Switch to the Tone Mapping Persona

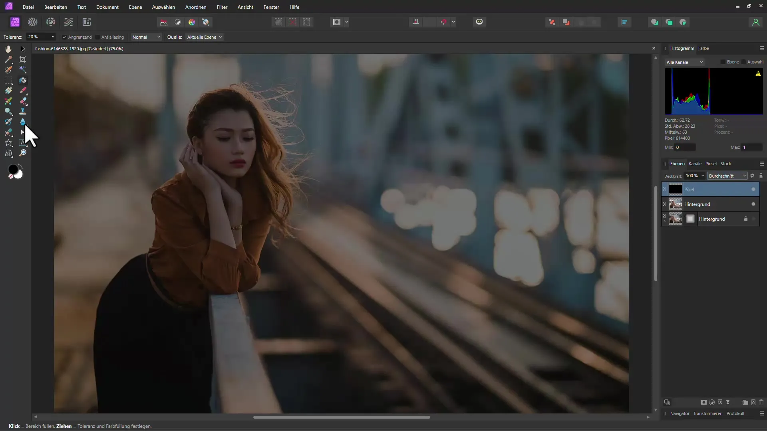pyautogui.click(x=69, y=22)
